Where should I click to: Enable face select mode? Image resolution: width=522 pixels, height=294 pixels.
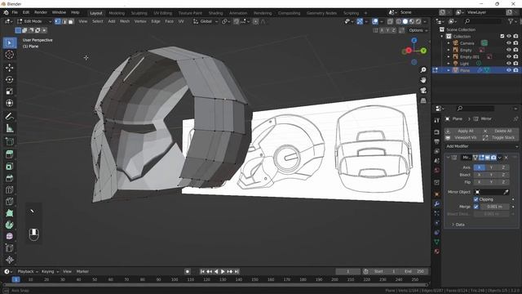tap(71, 21)
